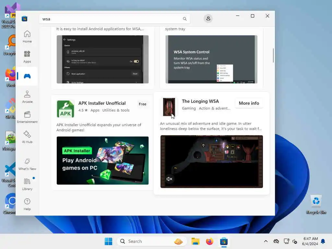Go to Apps section in sidebar
The image size is (332, 249).
tap(27, 57)
